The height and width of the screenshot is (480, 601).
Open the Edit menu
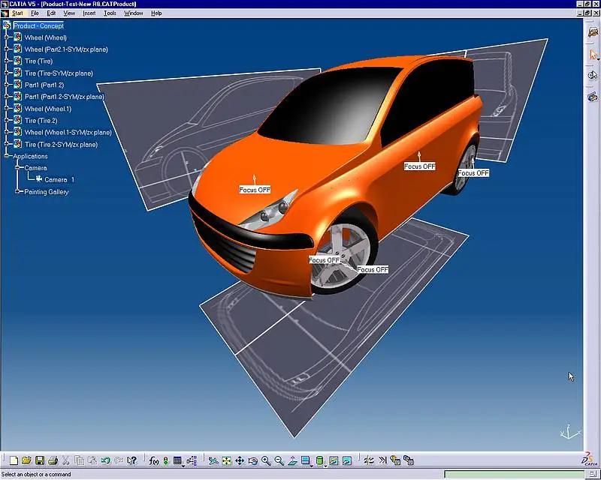point(51,13)
